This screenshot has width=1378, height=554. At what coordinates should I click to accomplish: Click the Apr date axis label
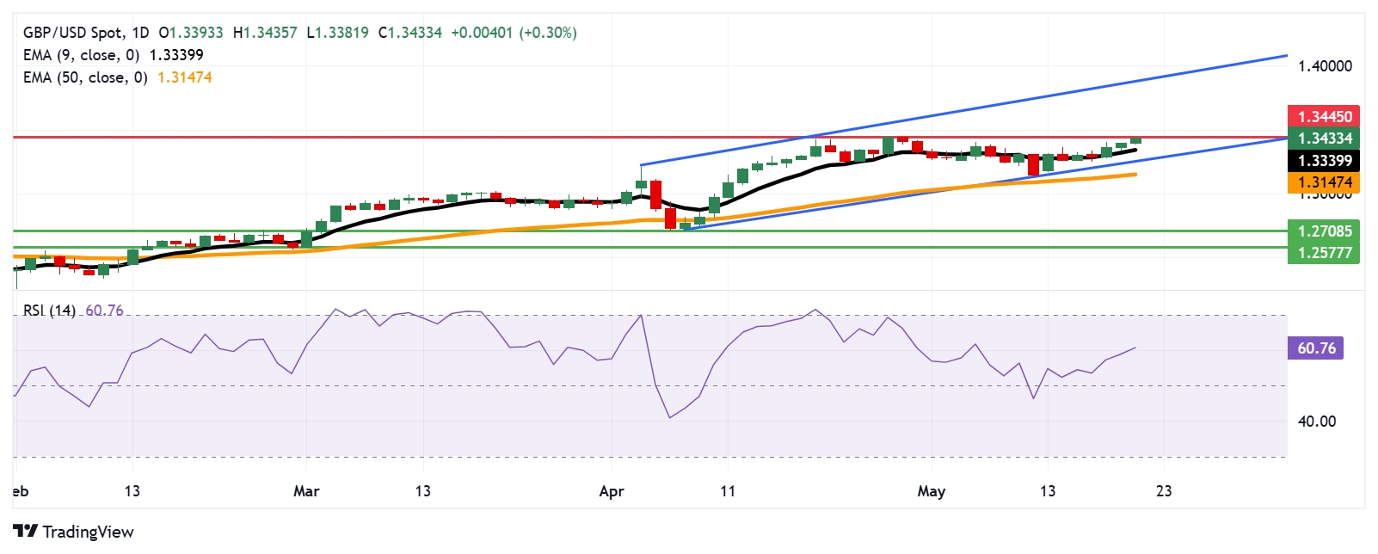pos(611,491)
